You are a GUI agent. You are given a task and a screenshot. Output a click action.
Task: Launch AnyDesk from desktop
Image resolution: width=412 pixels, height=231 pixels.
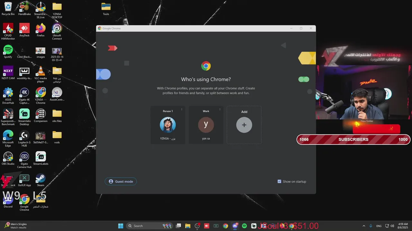(24, 30)
